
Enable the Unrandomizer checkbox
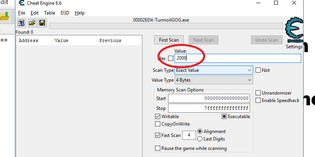[258, 93]
